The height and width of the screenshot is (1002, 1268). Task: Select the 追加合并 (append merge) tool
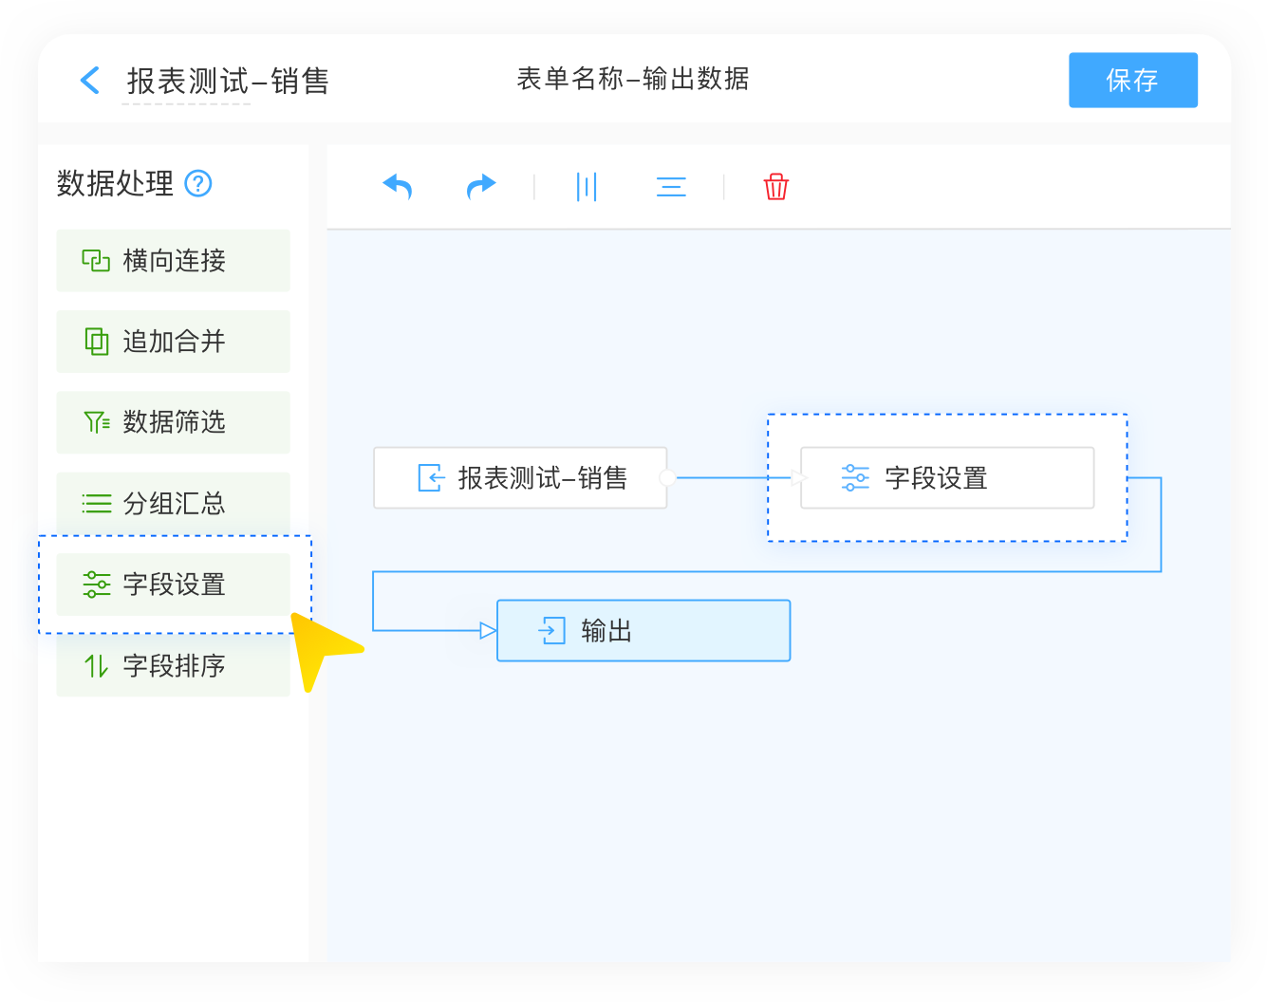pyautogui.click(x=173, y=342)
